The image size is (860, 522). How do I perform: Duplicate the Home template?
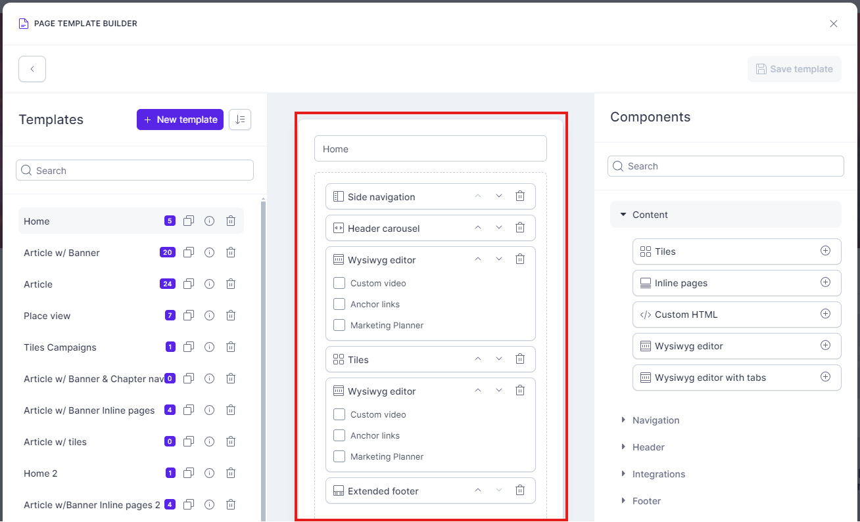189,221
